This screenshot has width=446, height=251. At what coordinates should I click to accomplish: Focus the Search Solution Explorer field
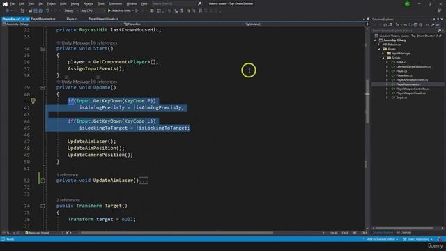tap(406, 31)
